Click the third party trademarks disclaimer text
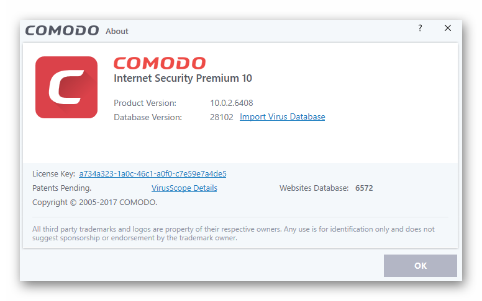 pos(233,233)
